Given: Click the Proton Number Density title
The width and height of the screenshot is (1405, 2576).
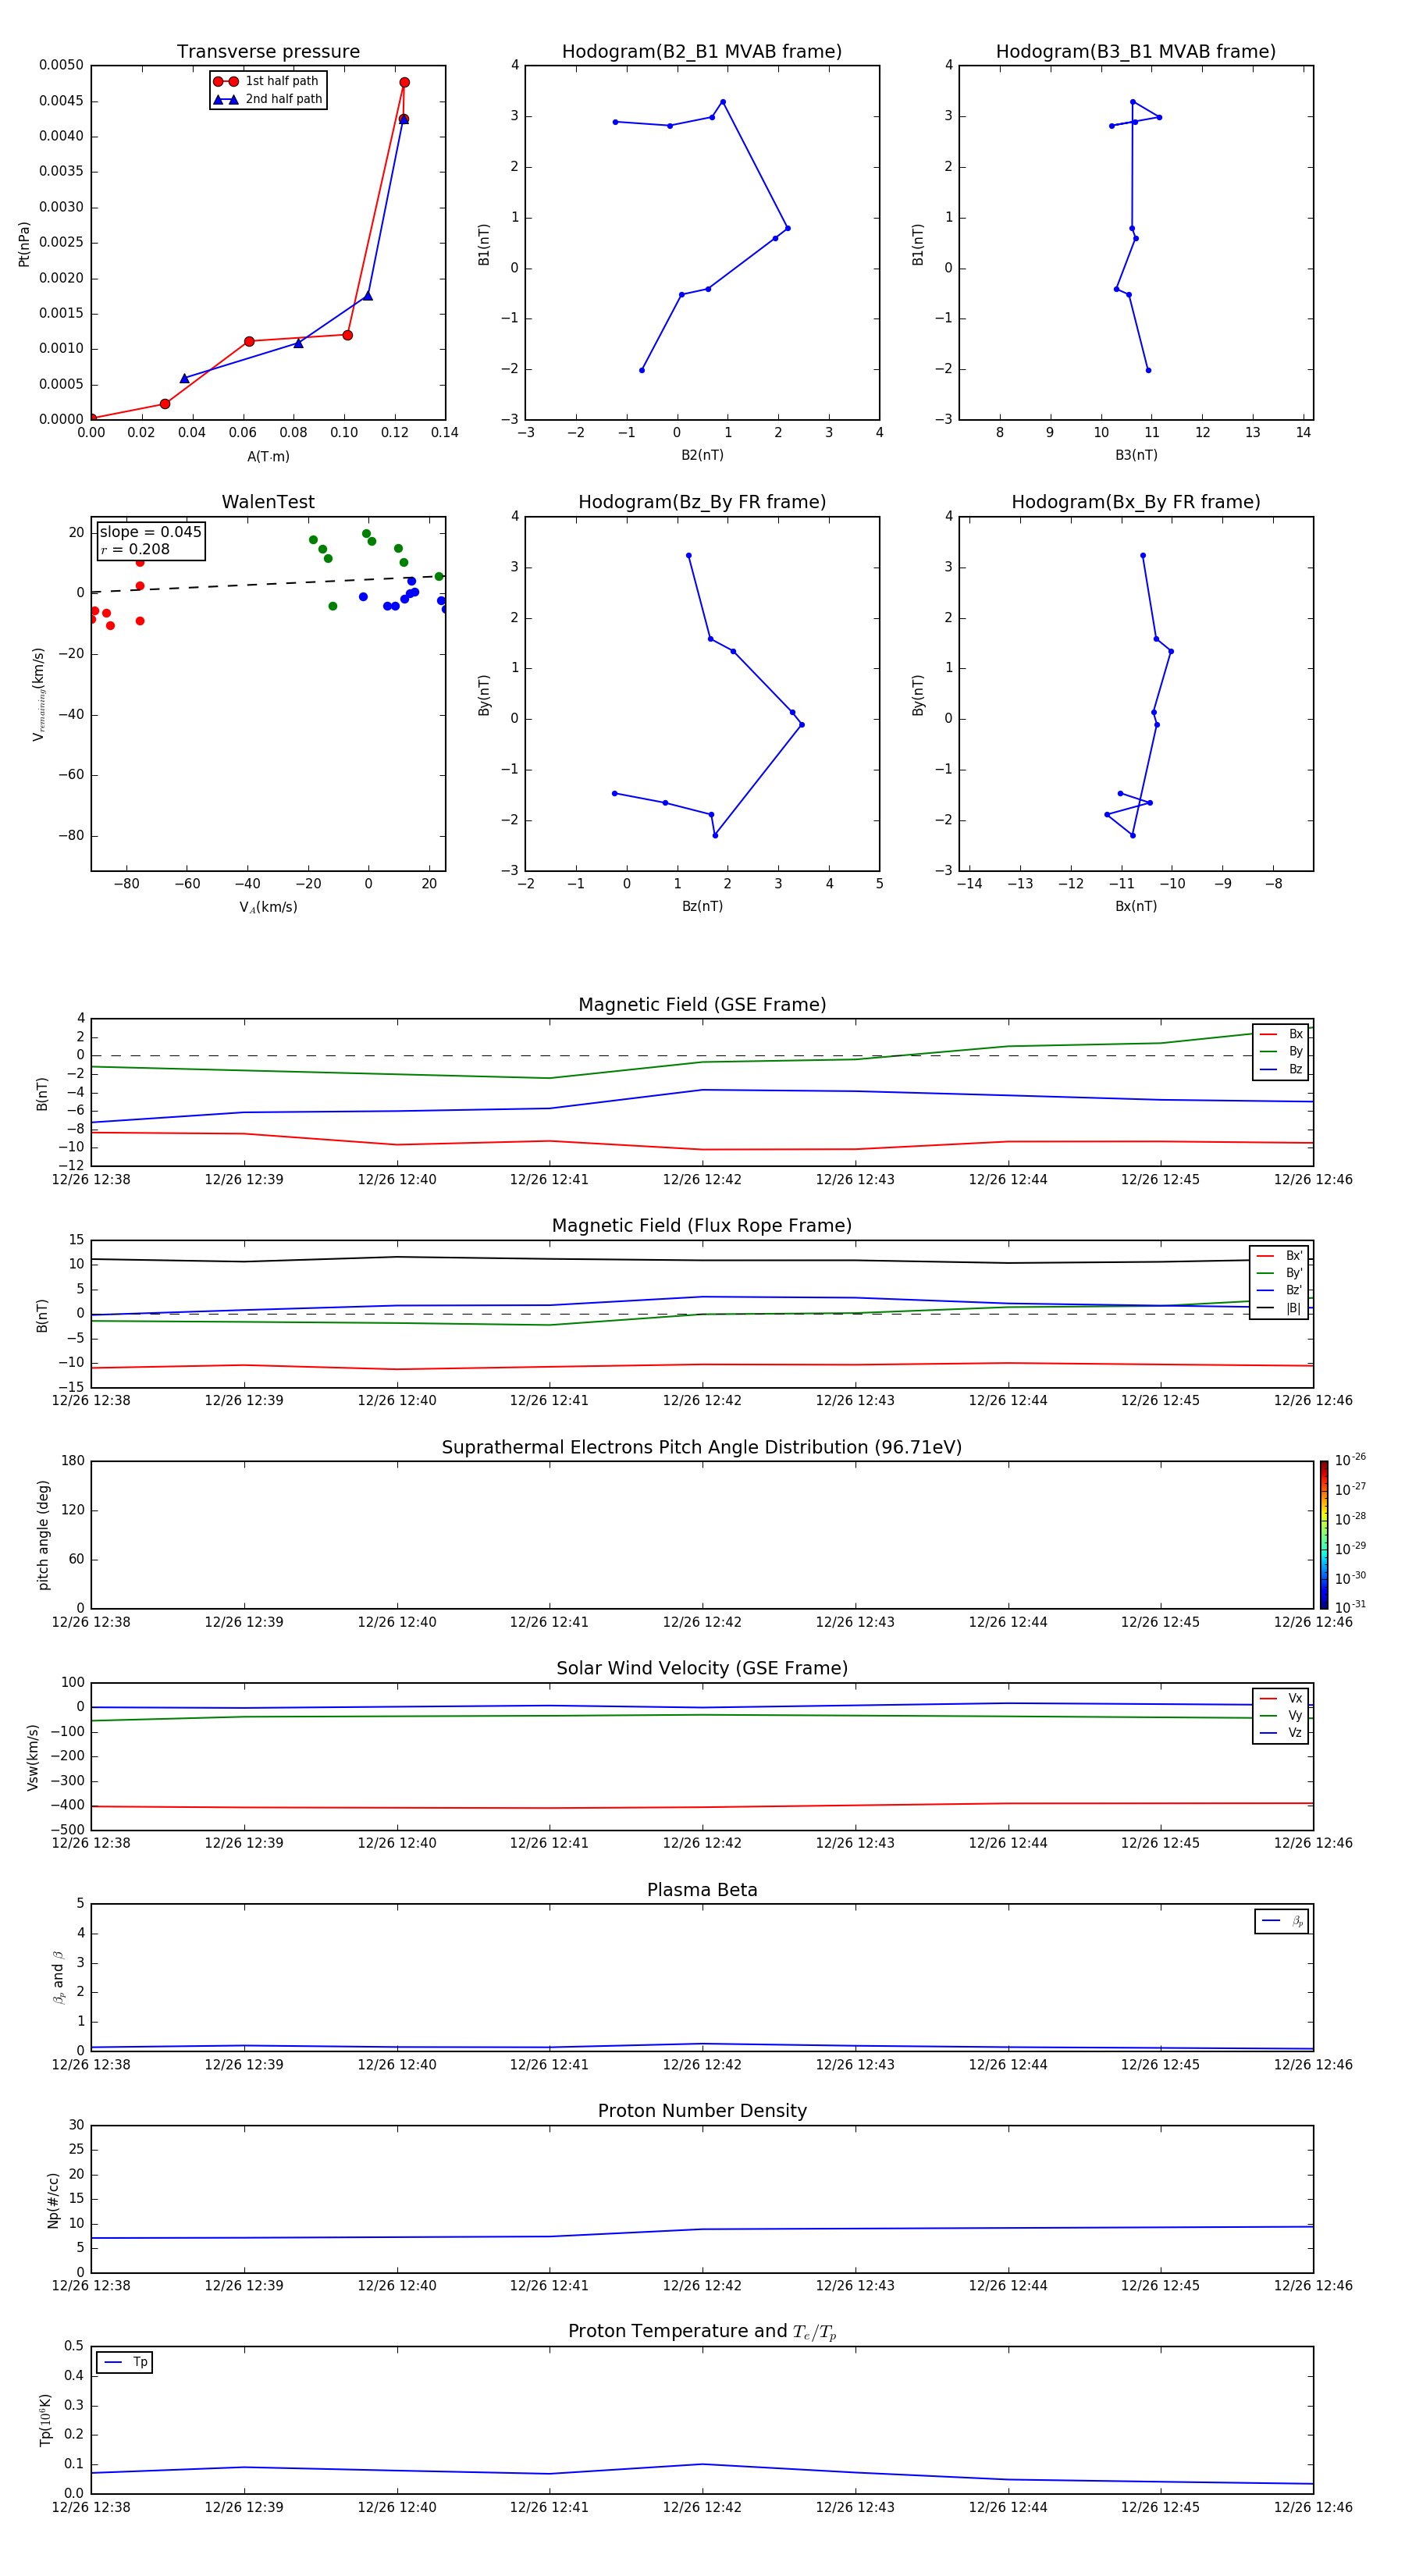Looking at the screenshot, I should 702,2111.
